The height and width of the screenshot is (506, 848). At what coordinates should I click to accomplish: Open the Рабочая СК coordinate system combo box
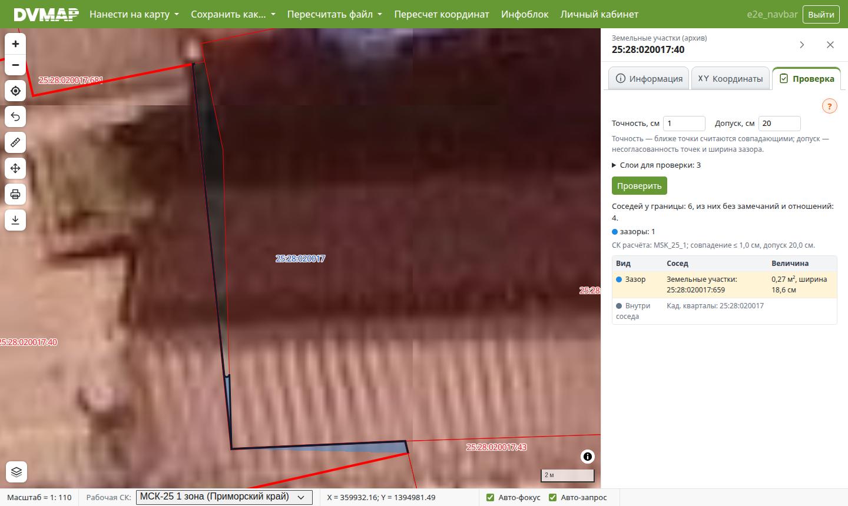click(x=224, y=497)
